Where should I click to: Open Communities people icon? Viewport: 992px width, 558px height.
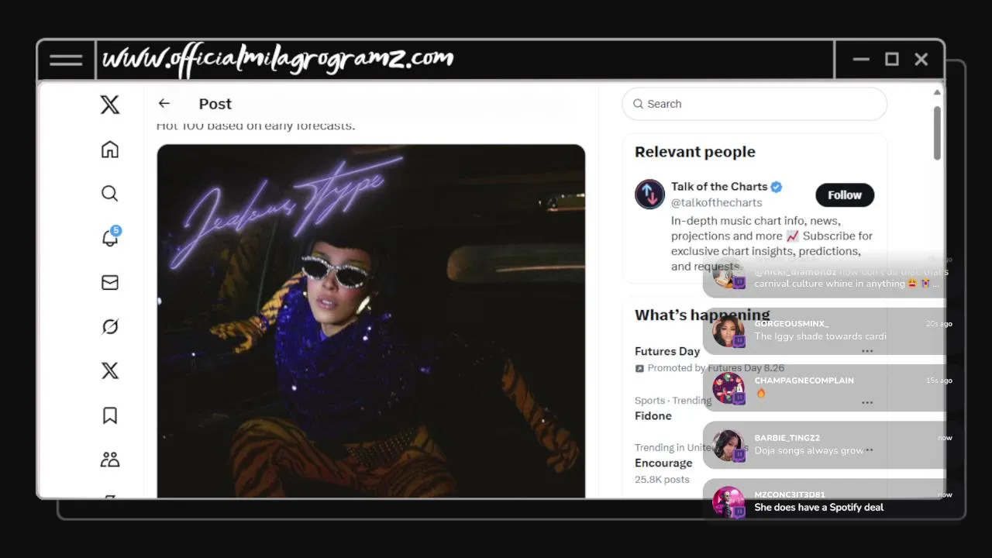coord(110,460)
